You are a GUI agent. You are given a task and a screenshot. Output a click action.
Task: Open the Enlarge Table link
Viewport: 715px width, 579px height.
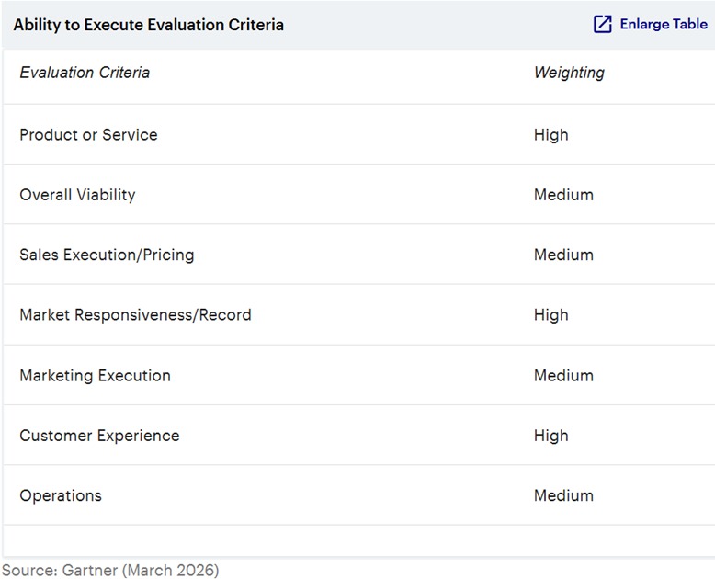(x=663, y=25)
